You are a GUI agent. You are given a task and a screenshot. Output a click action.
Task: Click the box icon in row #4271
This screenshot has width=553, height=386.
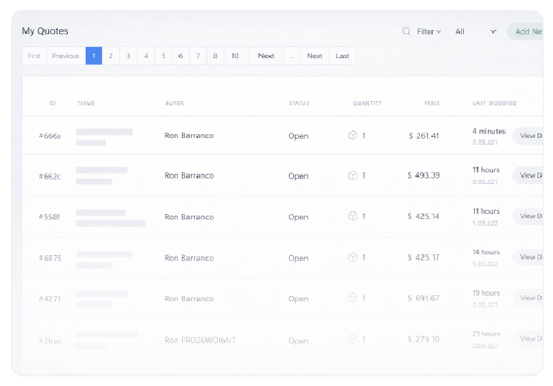point(352,298)
